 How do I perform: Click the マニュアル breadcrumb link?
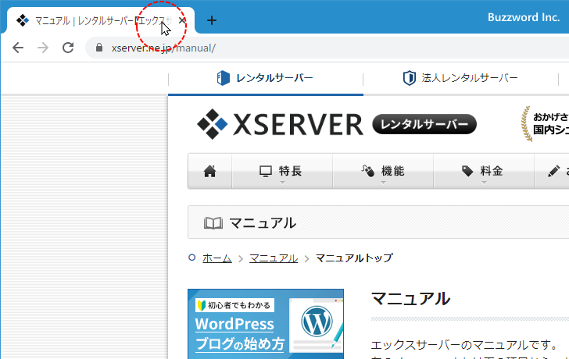[274, 258]
